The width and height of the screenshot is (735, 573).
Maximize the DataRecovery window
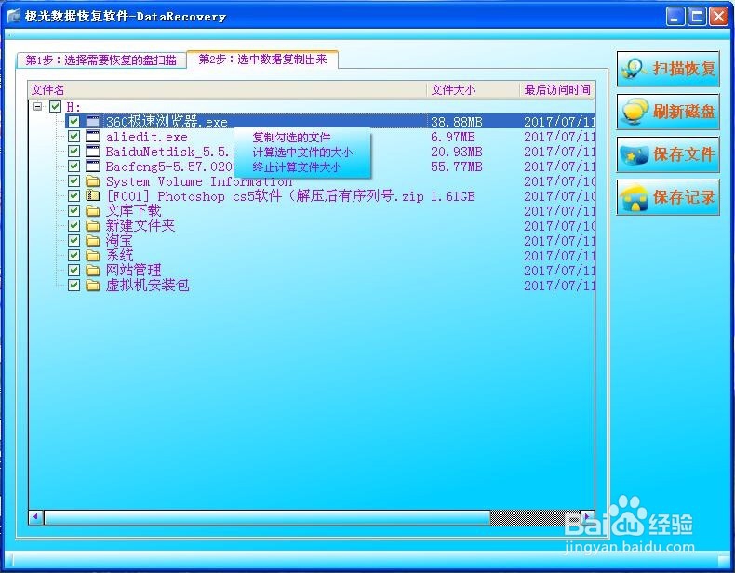[x=697, y=17]
